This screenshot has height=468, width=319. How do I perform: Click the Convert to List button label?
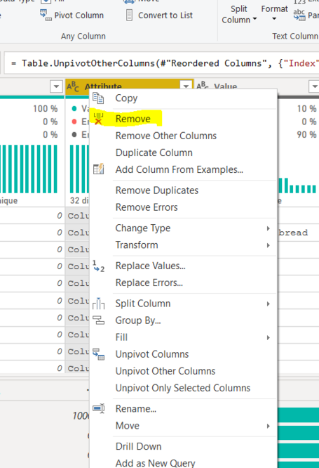coord(165,15)
